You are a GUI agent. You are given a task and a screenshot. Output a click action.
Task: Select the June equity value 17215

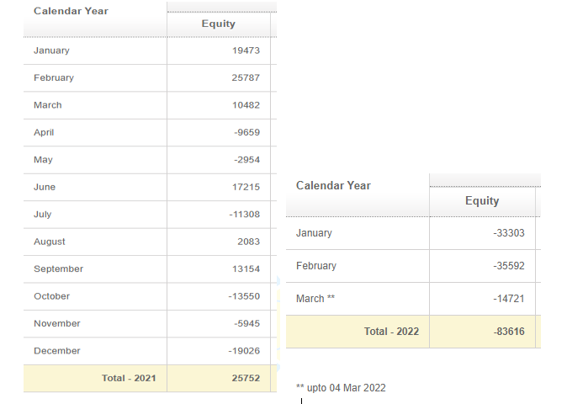pos(246,187)
